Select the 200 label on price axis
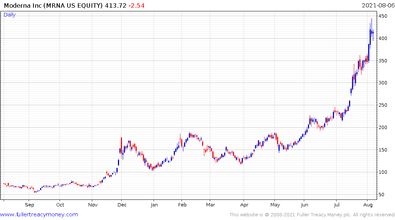Image resolution: width=395 pixels, height=220 pixels. (x=383, y=128)
